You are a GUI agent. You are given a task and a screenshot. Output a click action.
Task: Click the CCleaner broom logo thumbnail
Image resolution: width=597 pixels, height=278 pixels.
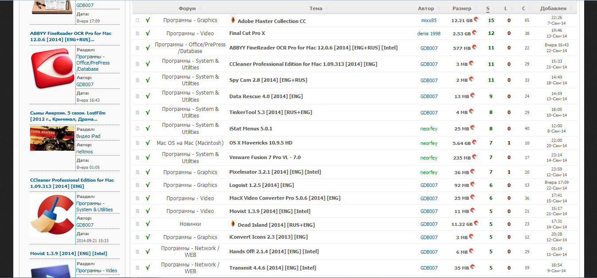coord(52,216)
